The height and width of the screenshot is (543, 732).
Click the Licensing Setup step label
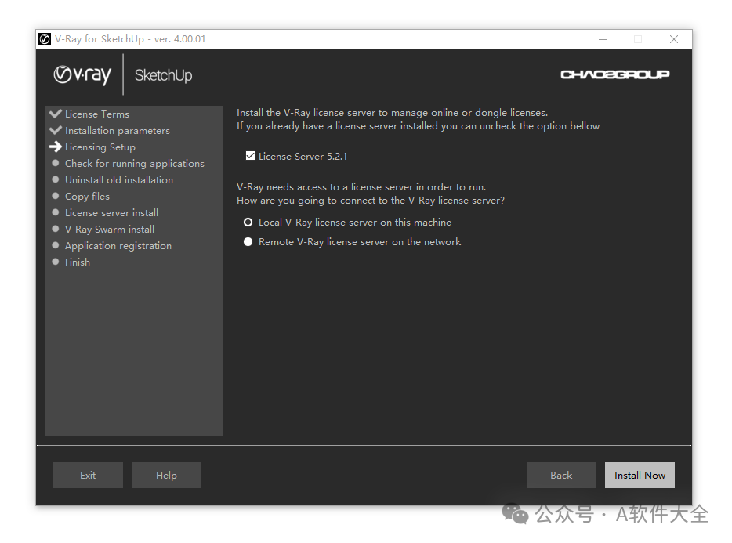click(100, 147)
